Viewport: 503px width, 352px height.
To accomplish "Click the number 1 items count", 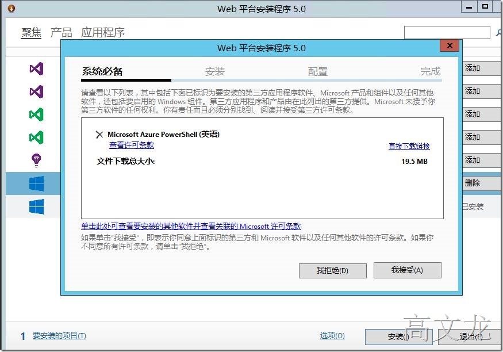I will tap(23, 336).
